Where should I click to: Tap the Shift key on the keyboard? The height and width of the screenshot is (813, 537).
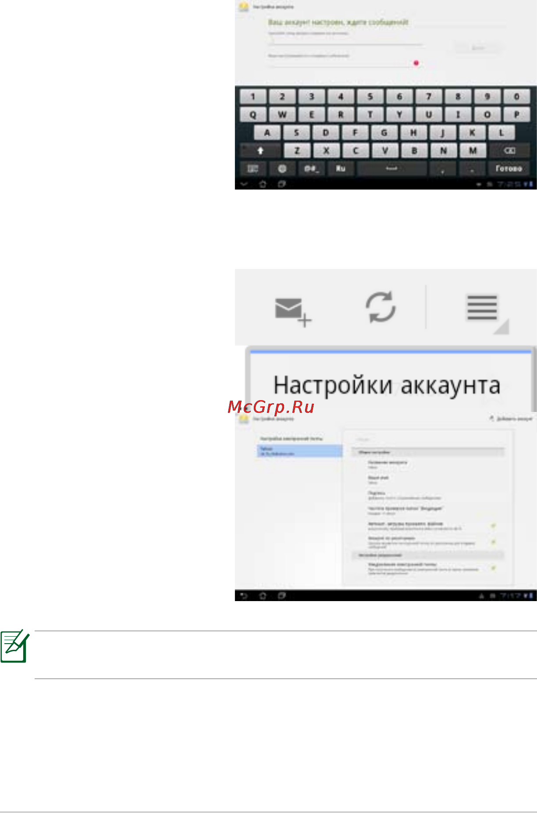coord(260,150)
